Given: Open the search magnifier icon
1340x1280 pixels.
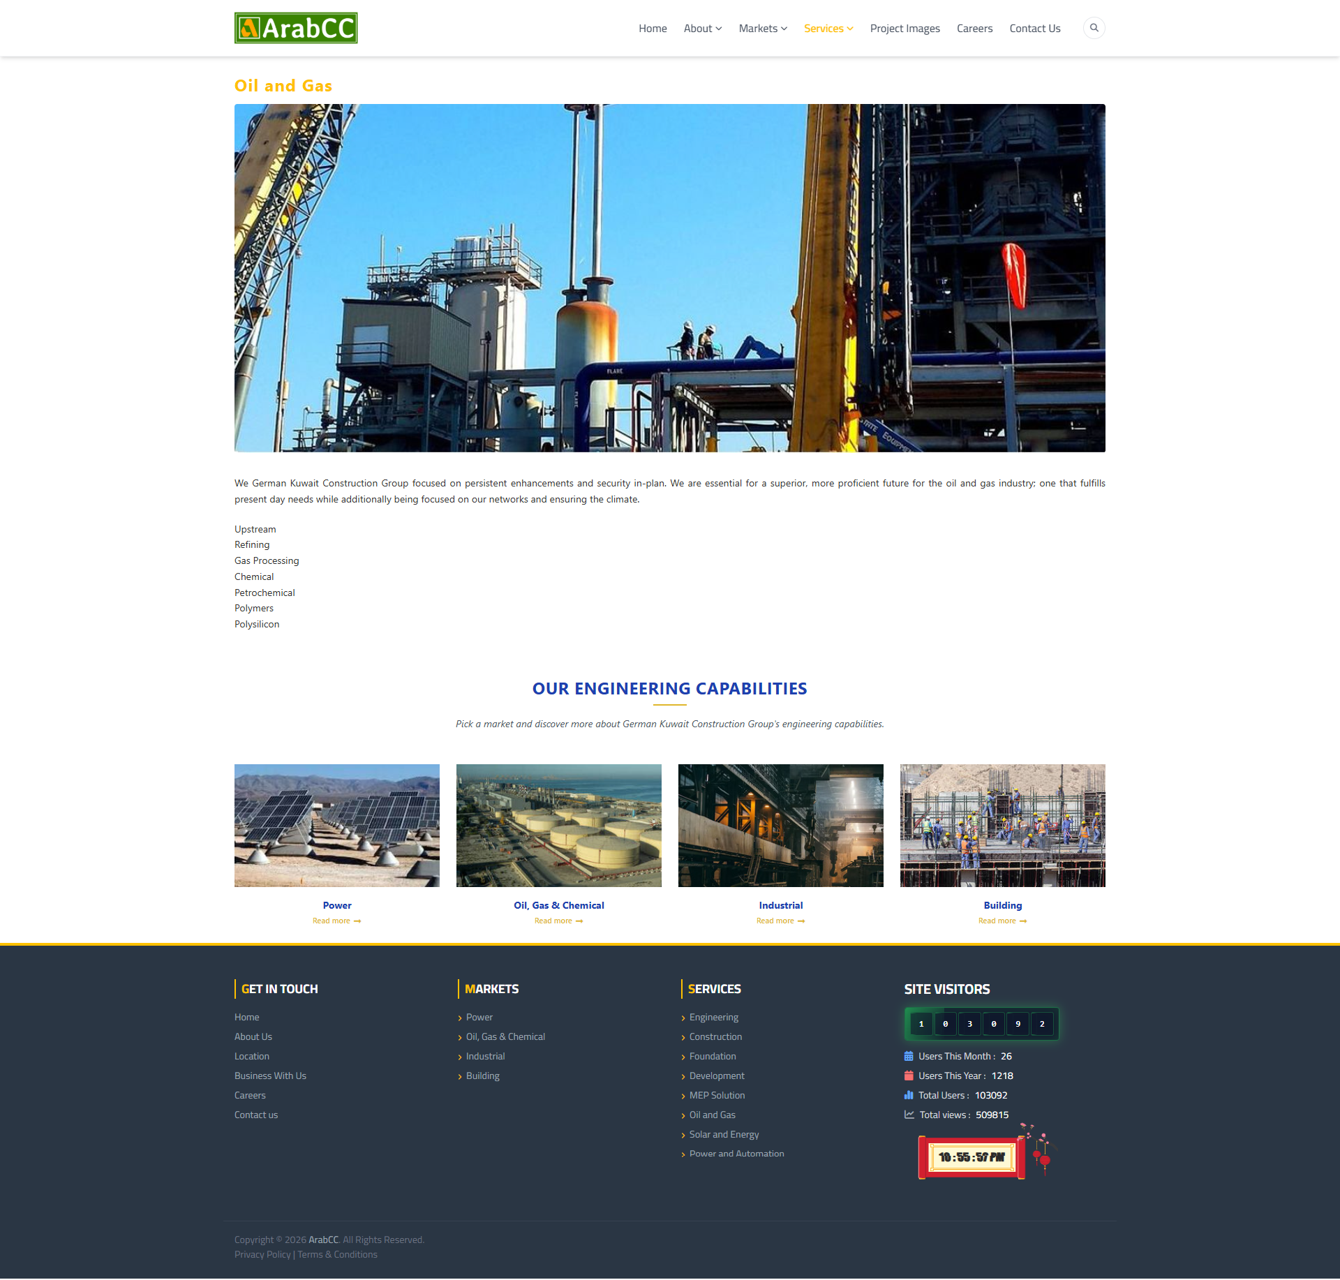Looking at the screenshot, I should (1094, 28).
